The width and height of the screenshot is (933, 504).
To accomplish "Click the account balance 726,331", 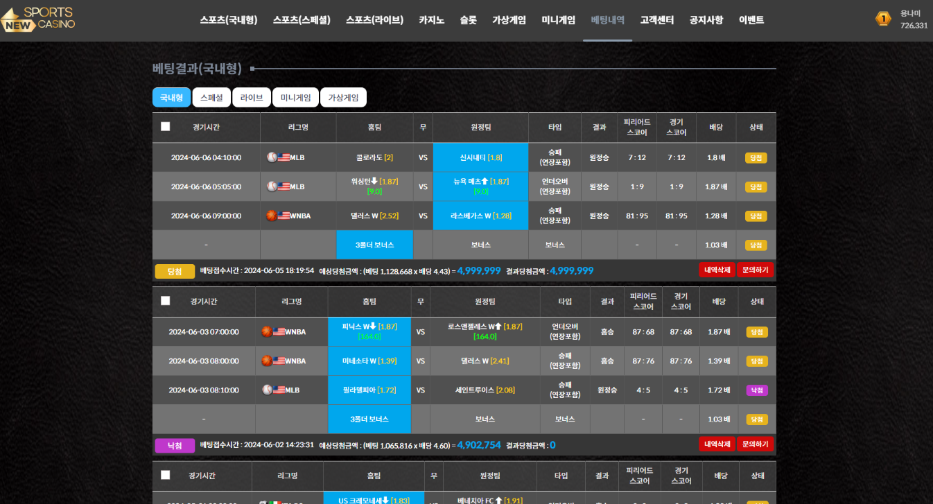I will [x=914, y=25].
